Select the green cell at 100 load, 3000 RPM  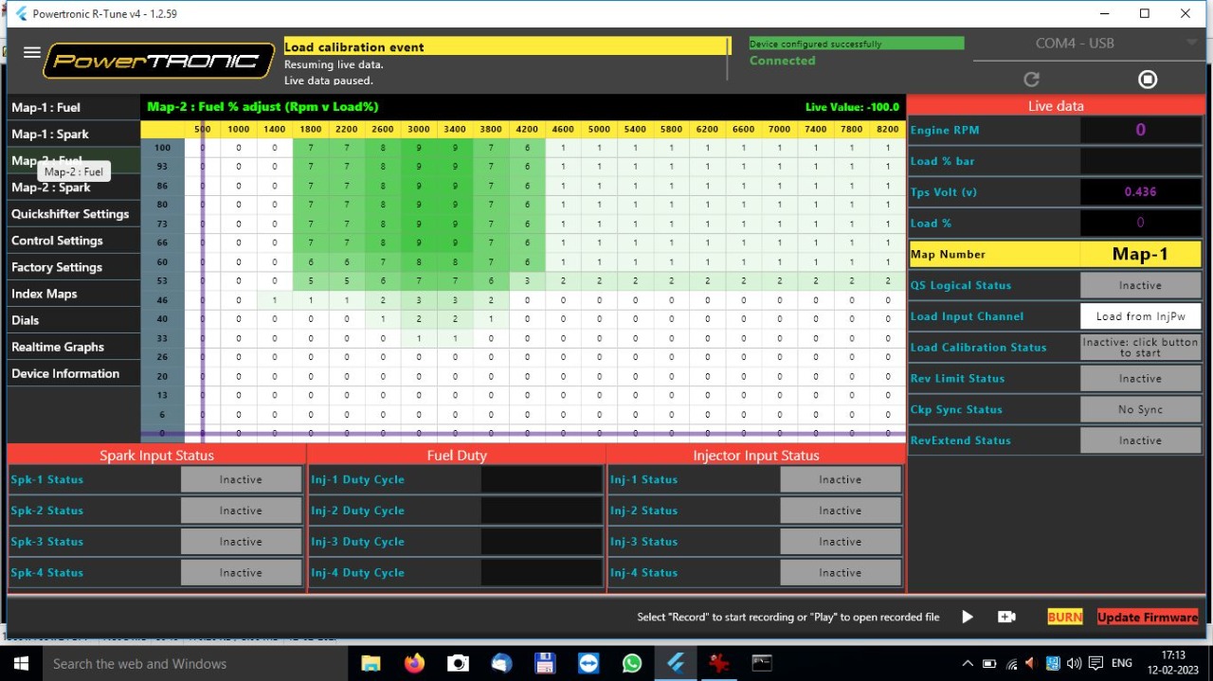[419, 148]
